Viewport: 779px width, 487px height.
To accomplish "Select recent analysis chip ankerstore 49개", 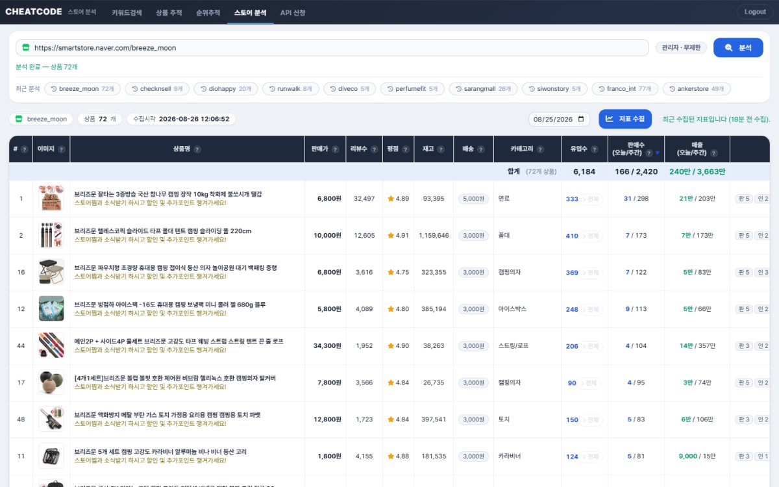I will pos(697,89).
